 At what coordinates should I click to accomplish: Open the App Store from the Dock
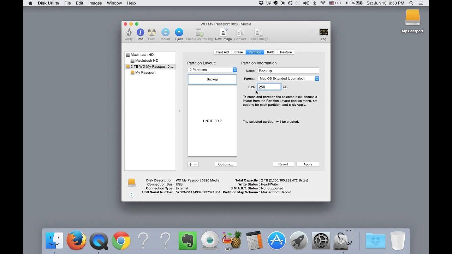tap(276, 241)
